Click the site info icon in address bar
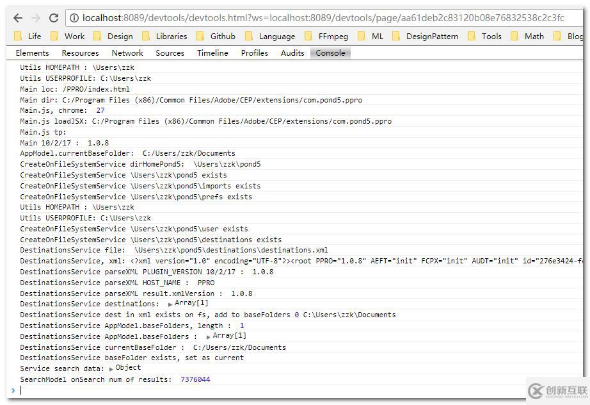Viewport: 590px width, 405px height. pos(74,18)
